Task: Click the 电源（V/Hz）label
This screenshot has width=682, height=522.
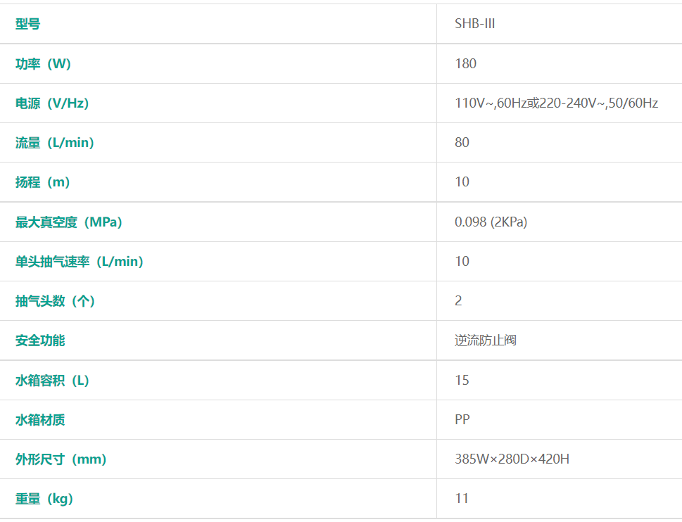Action: click(x=52, y=103)
